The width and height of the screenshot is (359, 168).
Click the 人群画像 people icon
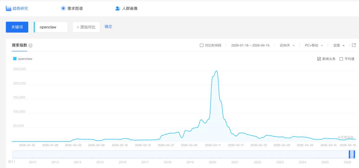[x=118, y=8]
